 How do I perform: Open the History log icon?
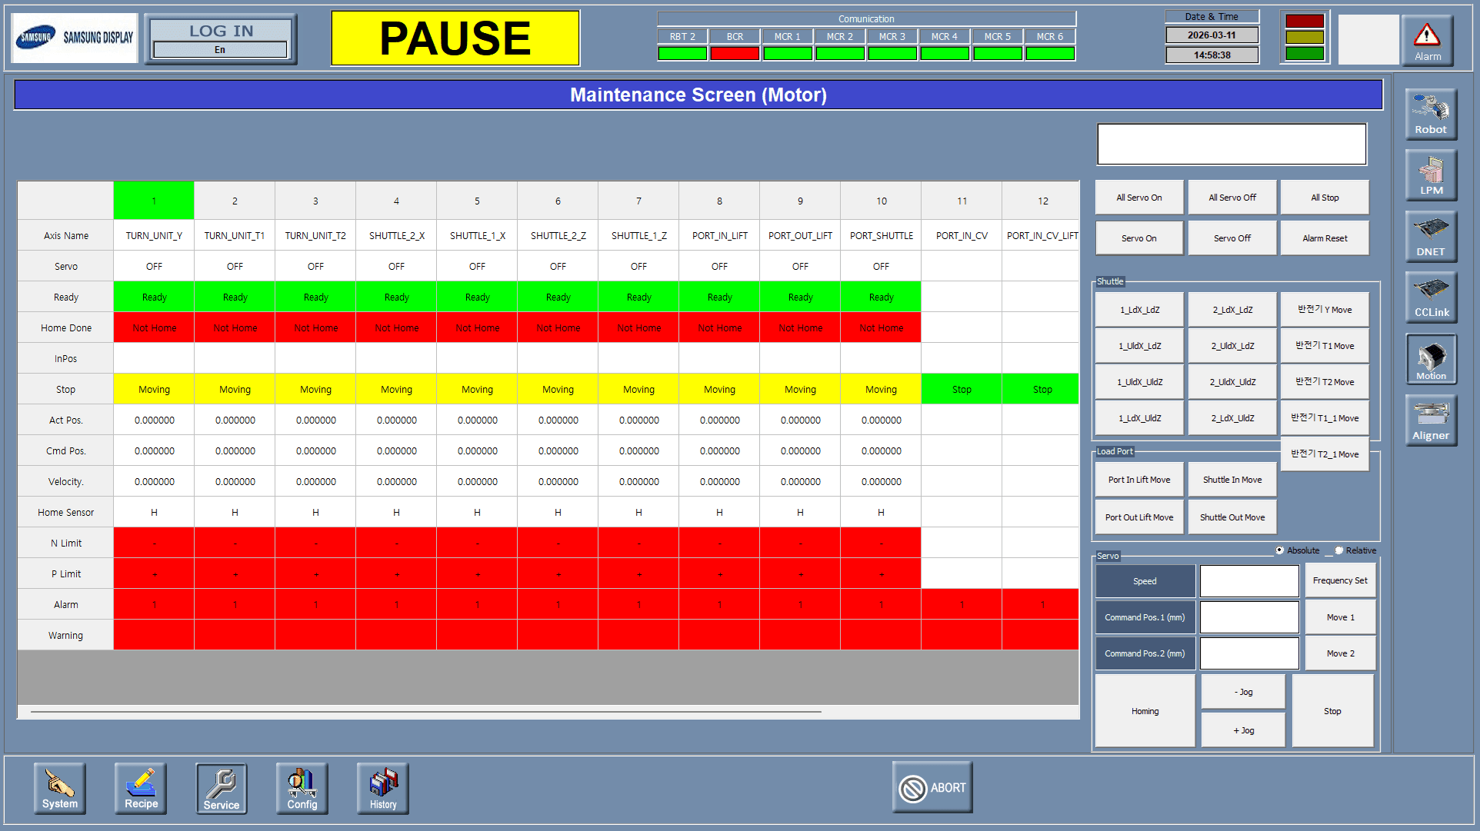click(383, 788)
